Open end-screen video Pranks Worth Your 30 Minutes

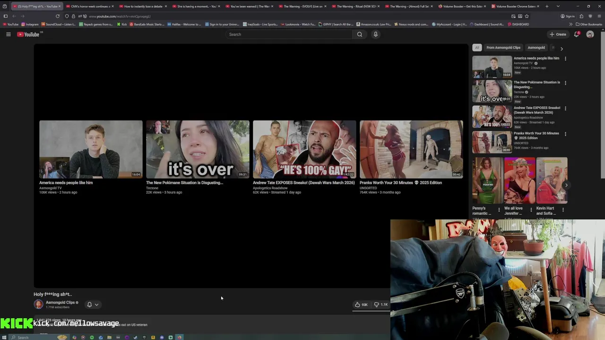point(411,149)
